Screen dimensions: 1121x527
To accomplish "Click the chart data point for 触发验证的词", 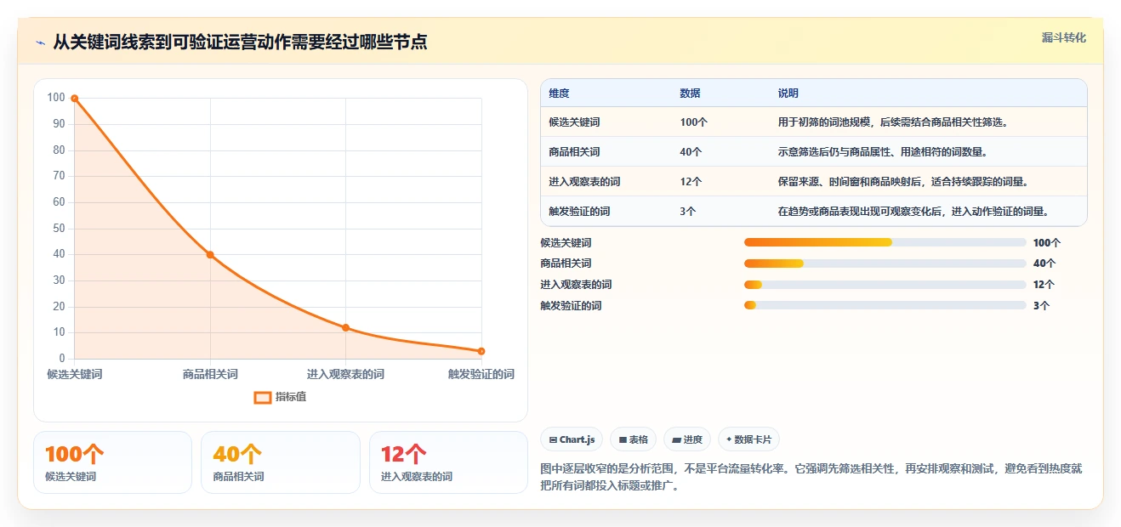I will (481, 351).
